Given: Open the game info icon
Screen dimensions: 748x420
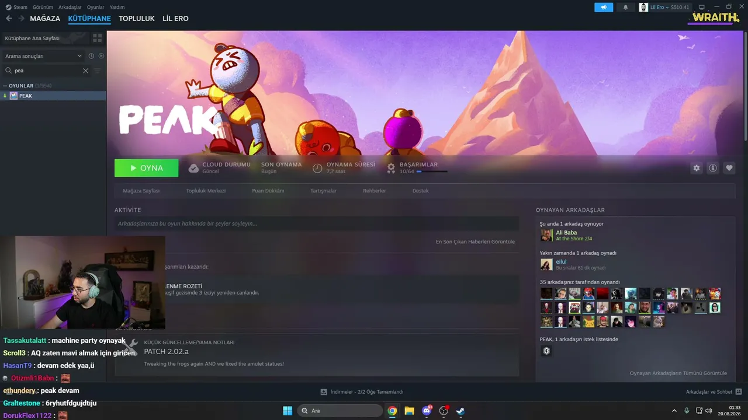Looking at the screenshot, I should click(713, 168).
